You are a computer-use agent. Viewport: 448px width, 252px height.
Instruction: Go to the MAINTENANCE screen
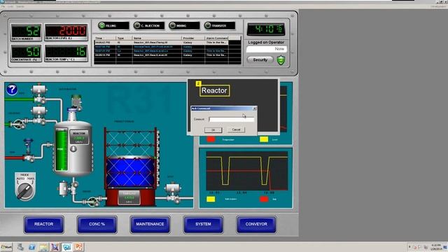point(150,224)
